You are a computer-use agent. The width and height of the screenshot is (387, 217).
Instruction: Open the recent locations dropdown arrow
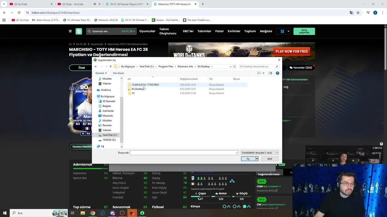(x=106, y=67)
